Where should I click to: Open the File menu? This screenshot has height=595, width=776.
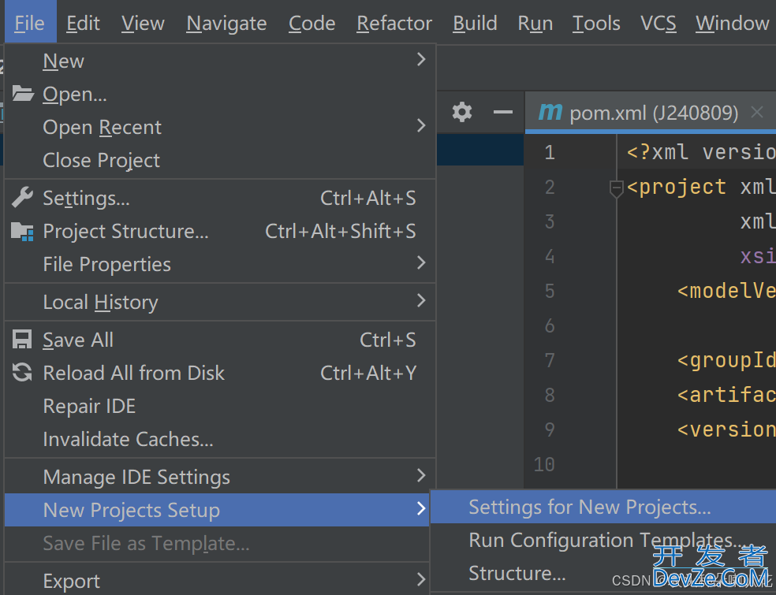(x=30, y=23)
